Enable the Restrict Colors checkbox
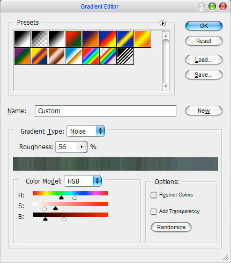The image size is (231, 263). tap(153, 195)
